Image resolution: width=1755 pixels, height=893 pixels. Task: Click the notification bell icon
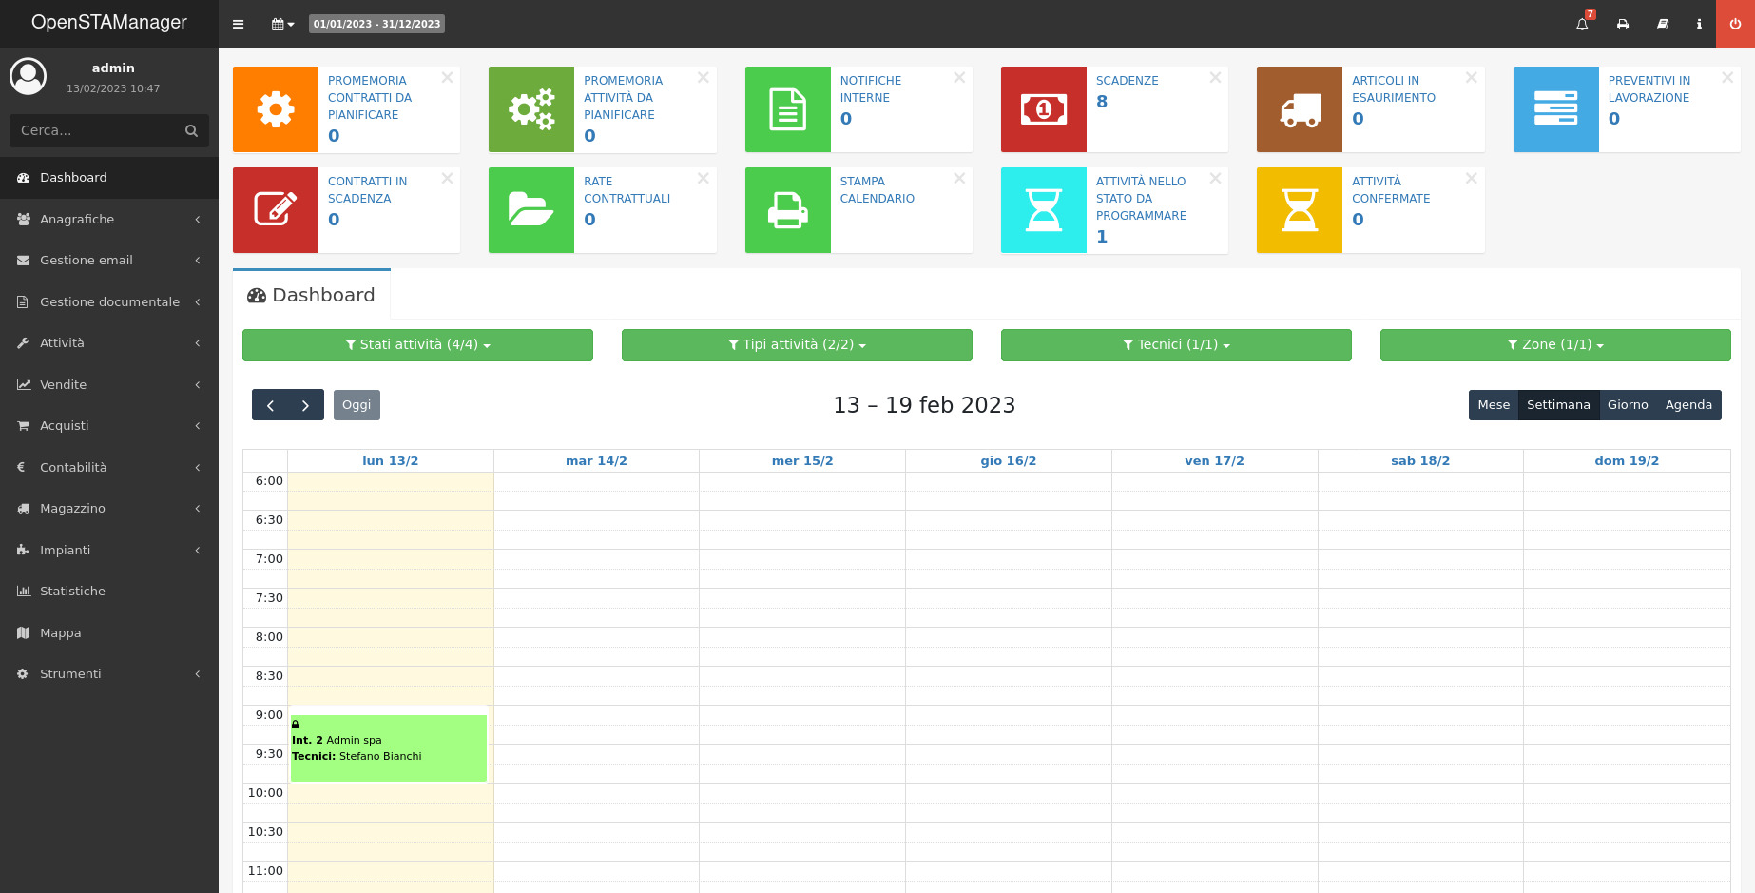pyautogui.click(x=1582, y=24)
